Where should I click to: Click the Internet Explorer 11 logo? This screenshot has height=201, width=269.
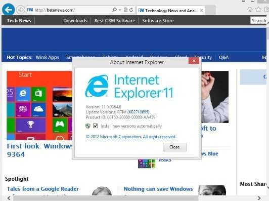(129, 87)
